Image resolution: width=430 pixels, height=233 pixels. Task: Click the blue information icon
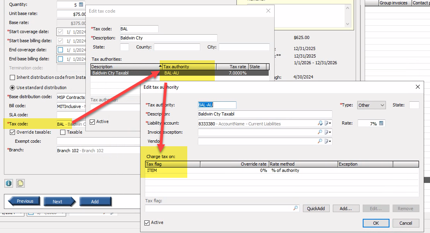pyautogui.click(x=9, y=183)
